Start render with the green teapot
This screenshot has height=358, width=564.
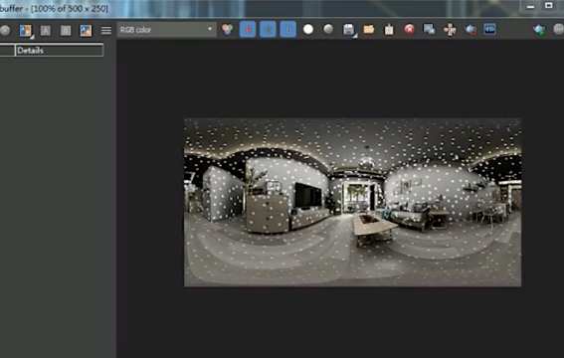coord(539,29)
